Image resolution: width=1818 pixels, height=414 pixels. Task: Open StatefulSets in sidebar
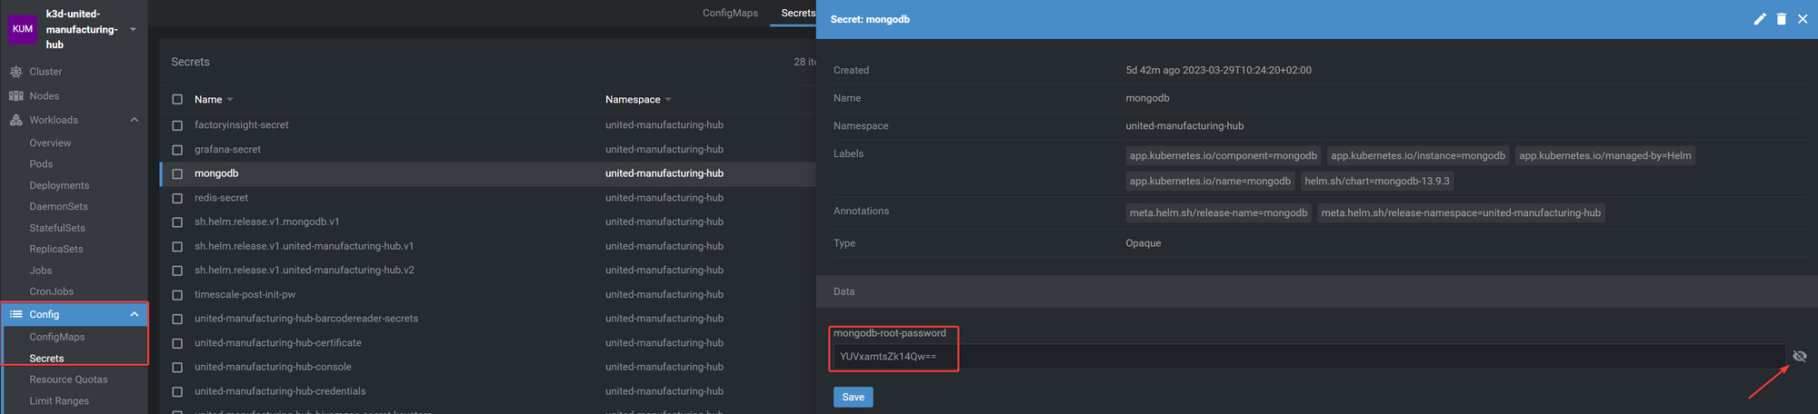[57, 228]
